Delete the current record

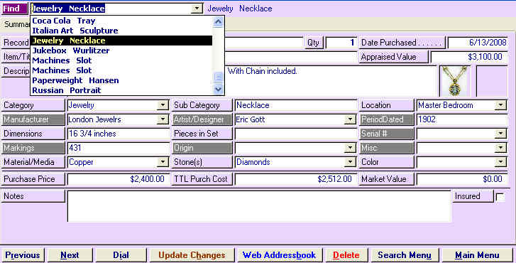346,255
